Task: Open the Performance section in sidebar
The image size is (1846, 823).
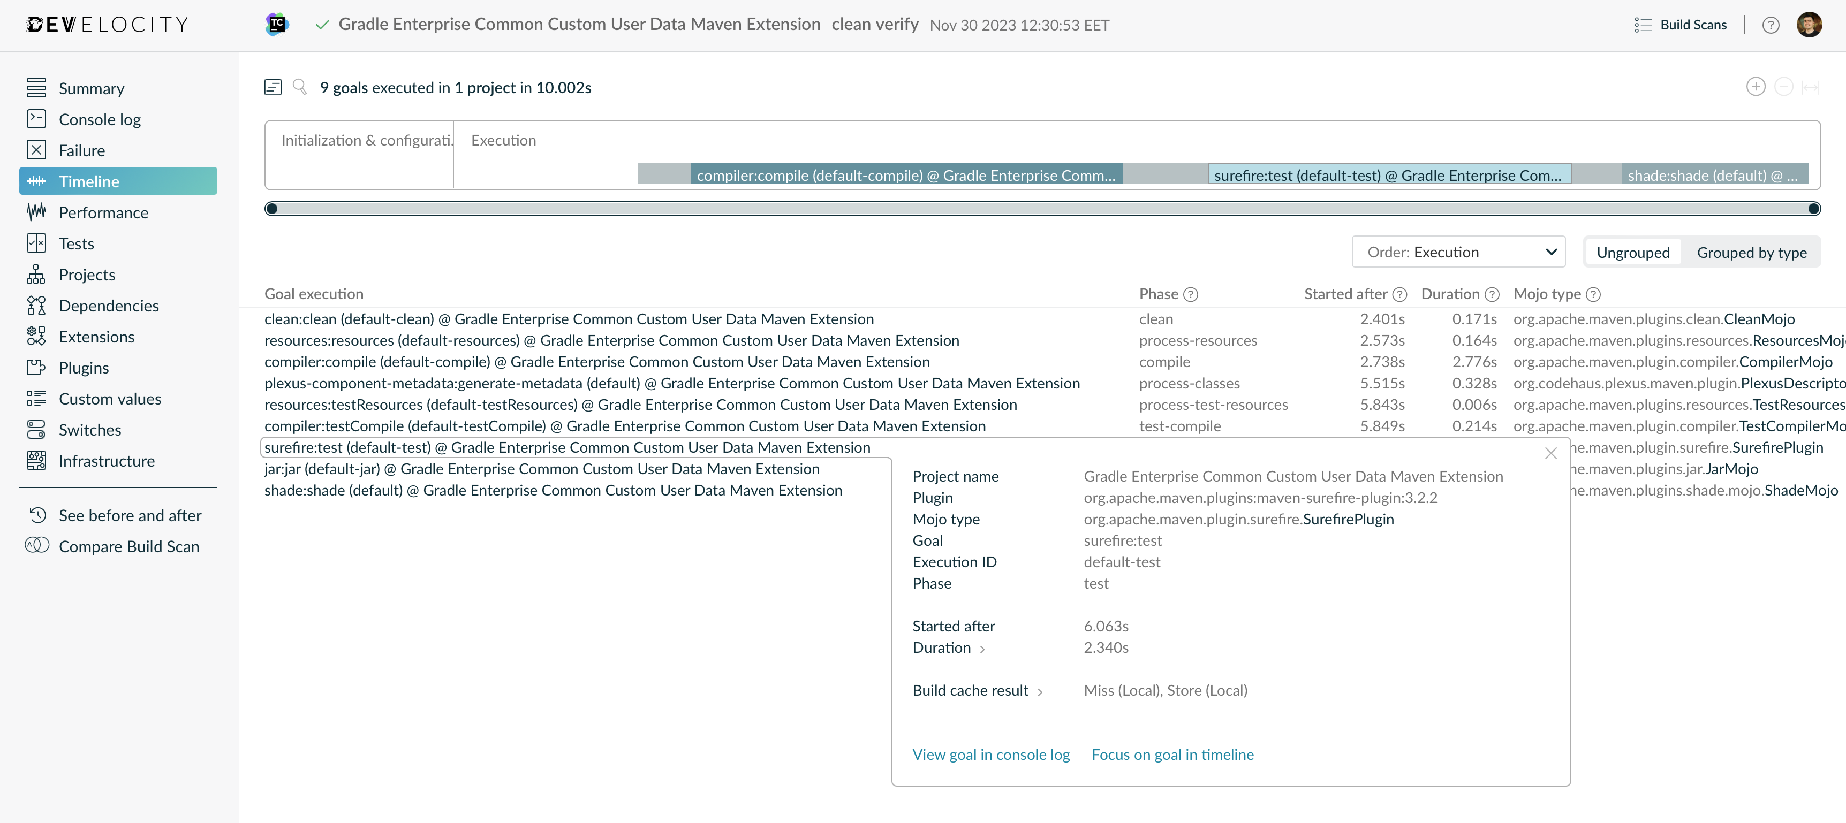Action: (x=103, y=213)
